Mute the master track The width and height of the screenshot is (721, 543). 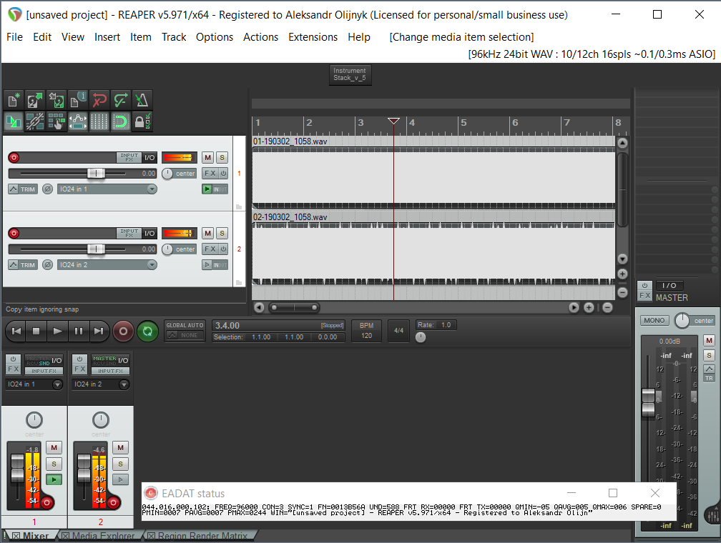(x=709, y=340)
